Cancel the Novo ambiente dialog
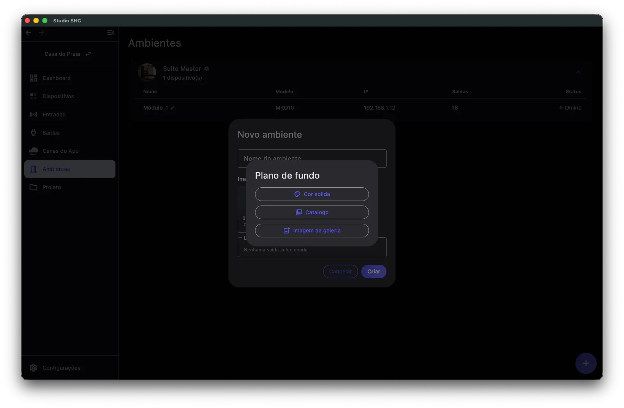 pos(340,271)
